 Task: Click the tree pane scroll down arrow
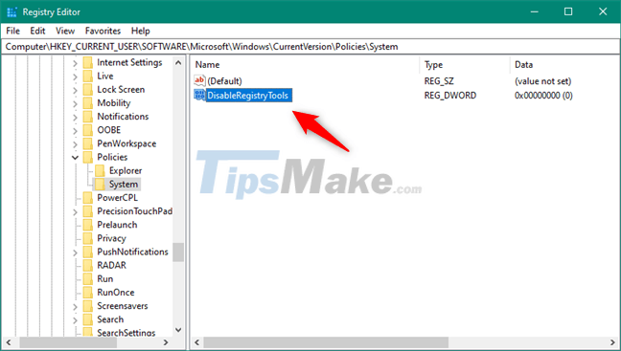click(x=178, y=330)
